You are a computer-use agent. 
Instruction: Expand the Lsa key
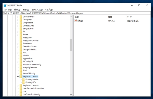point(18,92)
